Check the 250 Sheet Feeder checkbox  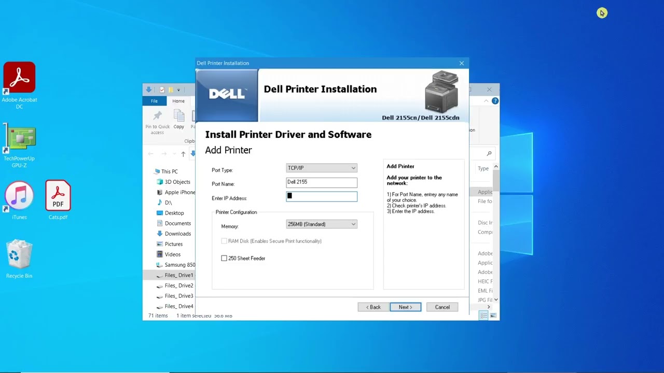(x=224, y=258)
